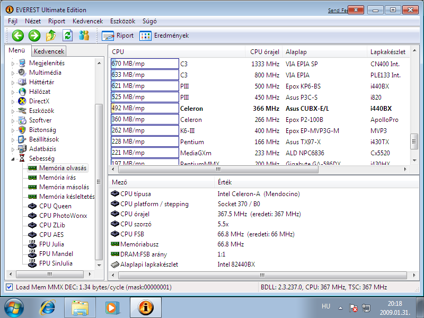
Task: Switch to the Kedvencek sidebar tab
Action: click(49, 51)
